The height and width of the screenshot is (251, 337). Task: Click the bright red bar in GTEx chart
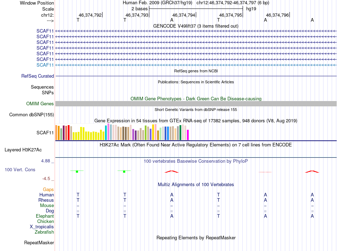click(x=68, y=133)
